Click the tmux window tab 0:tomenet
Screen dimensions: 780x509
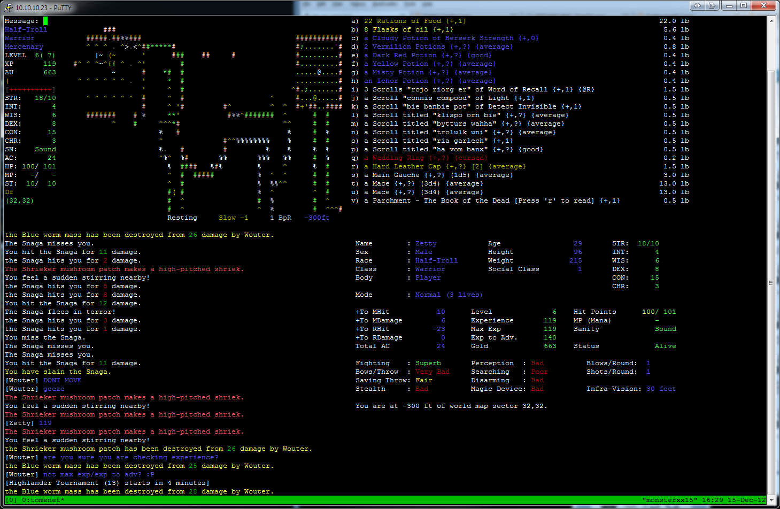(x=43, y=500)
